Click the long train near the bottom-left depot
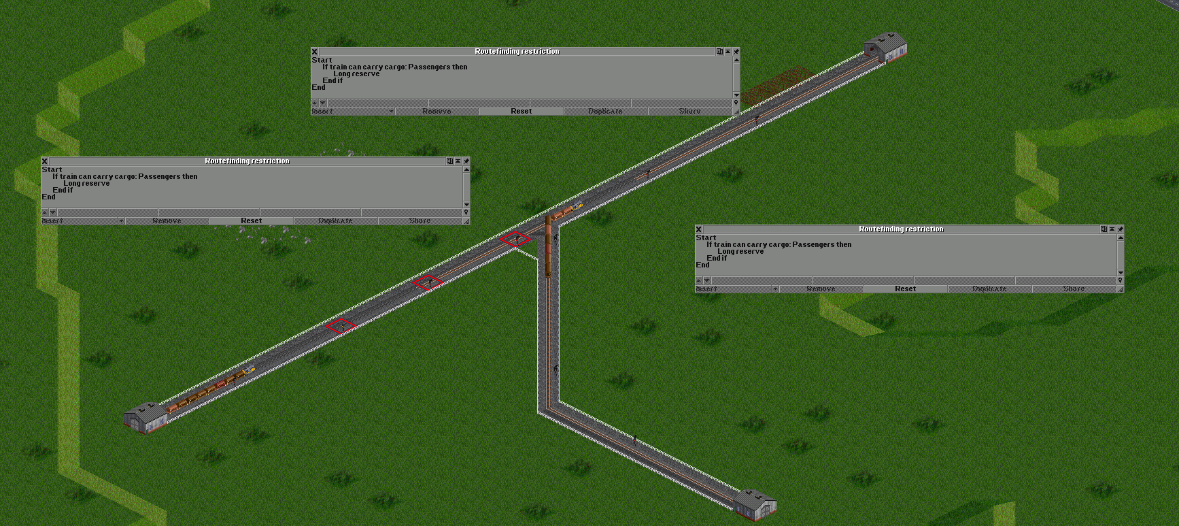 pyautogui.click(x=211, y=389)
